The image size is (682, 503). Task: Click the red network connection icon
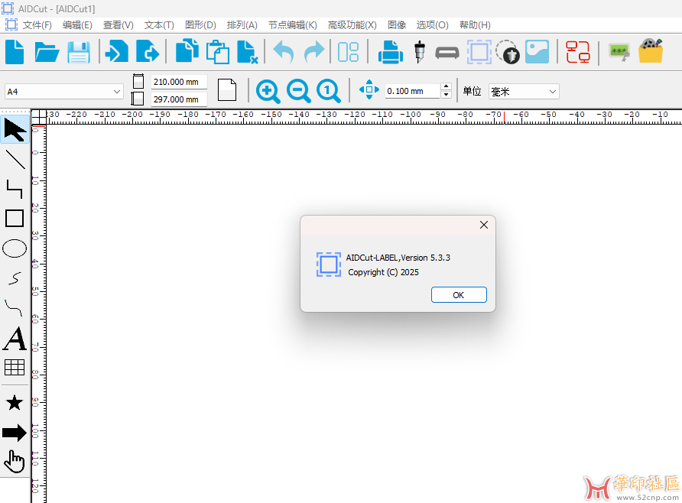577,52
